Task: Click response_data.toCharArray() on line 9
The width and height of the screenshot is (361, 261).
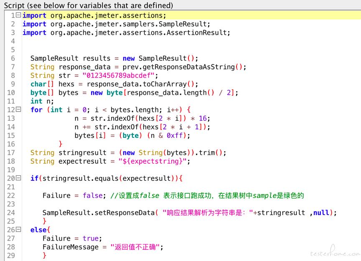Action: click(x=142, y=84)
